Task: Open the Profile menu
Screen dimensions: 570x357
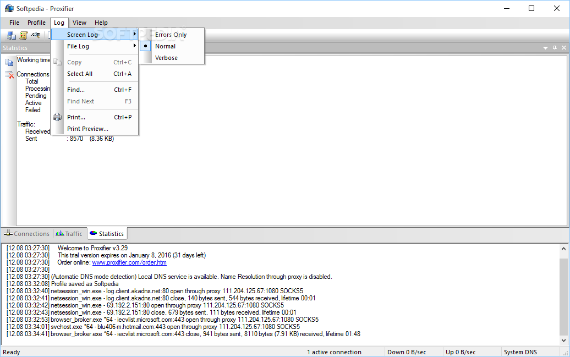Action: [x=36, y=23]
